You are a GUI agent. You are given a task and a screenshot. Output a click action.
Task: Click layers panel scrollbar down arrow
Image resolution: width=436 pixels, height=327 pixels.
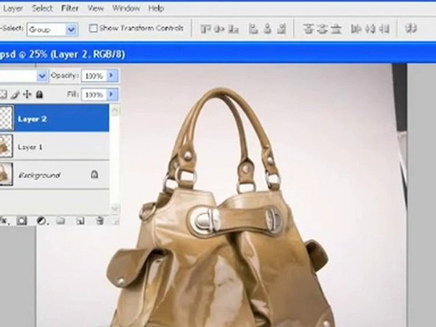tap(115, 208)
